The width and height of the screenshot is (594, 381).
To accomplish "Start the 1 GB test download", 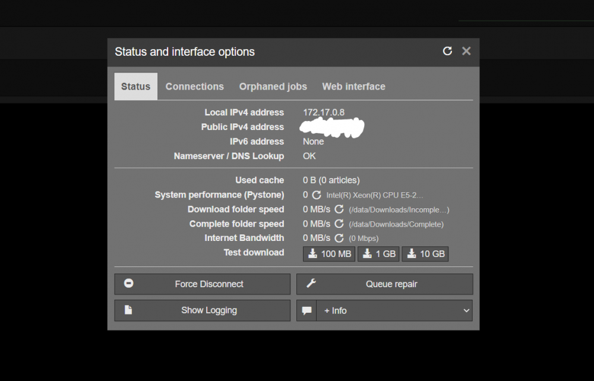I will pyautogui.click(x=378, y=254).
